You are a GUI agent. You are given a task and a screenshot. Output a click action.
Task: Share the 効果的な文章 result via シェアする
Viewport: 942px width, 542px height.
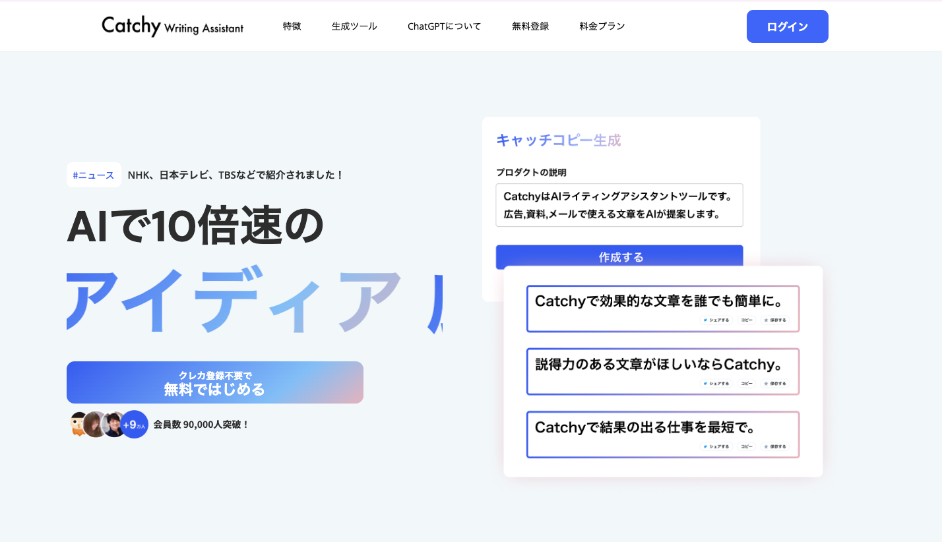pos(716,320)
